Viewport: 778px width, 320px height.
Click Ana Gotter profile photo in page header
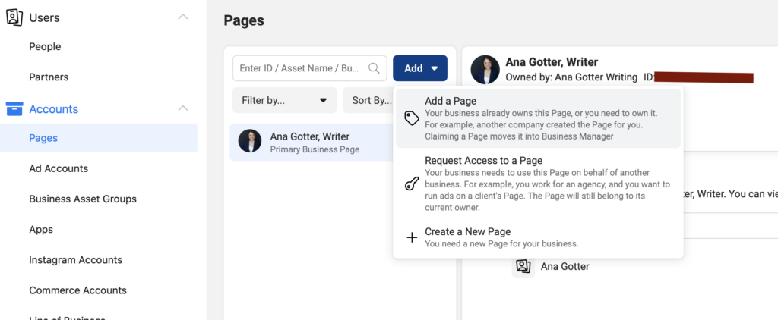[485, 70]
